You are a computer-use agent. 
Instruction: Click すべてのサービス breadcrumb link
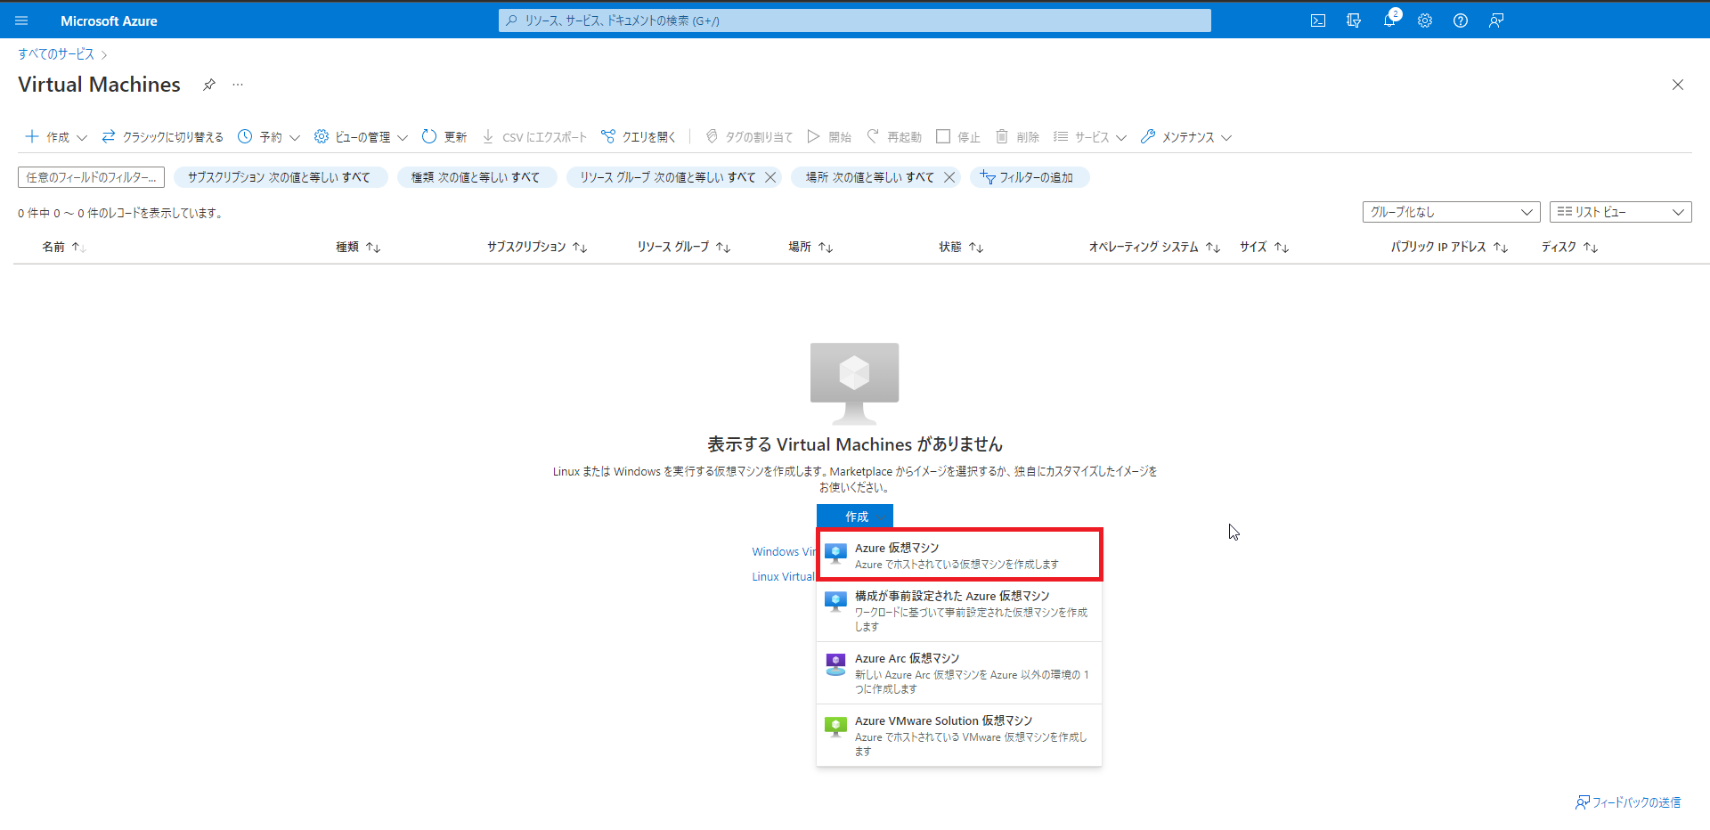point(56,54)
